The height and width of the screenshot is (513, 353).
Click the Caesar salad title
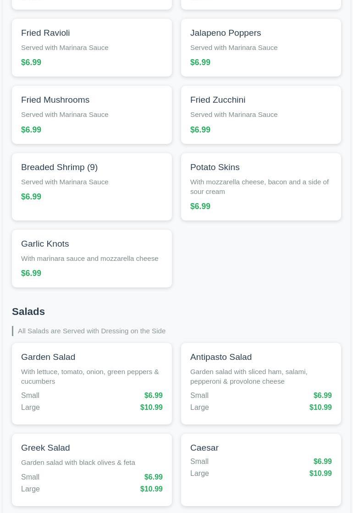click(x=204, y=448)
